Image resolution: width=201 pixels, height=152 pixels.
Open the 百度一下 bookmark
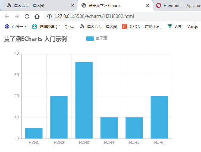pos(16,27)
